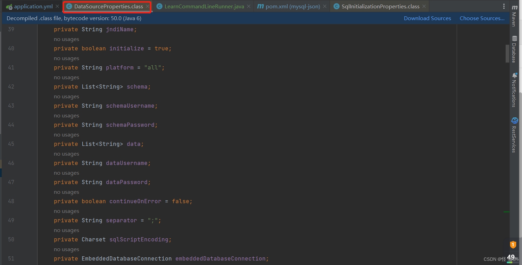
Task: Open the SqlInitializationProperties.class tab
Action: click(380, 7)
